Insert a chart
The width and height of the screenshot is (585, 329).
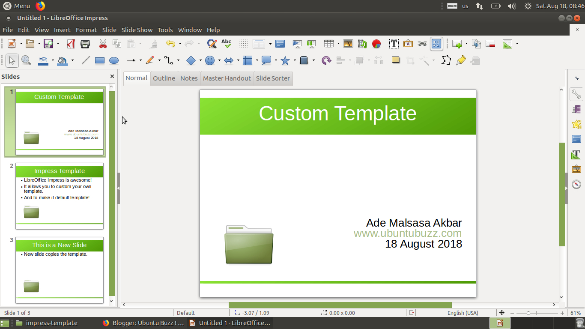376,44
